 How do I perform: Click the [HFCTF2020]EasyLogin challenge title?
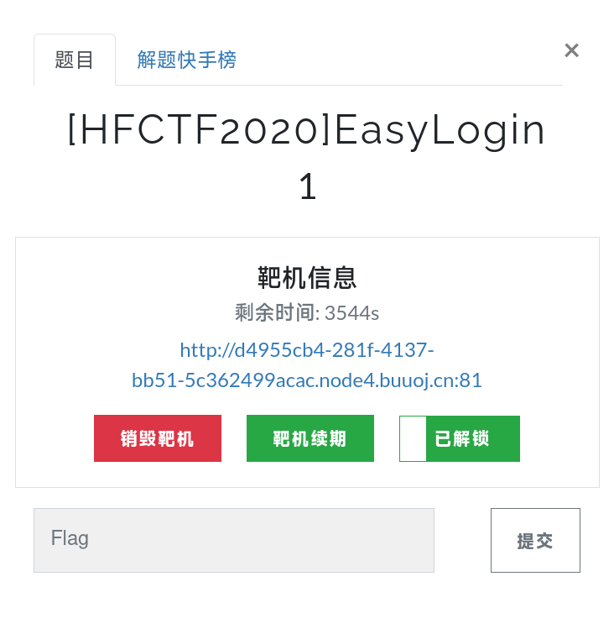pos(307,130)
